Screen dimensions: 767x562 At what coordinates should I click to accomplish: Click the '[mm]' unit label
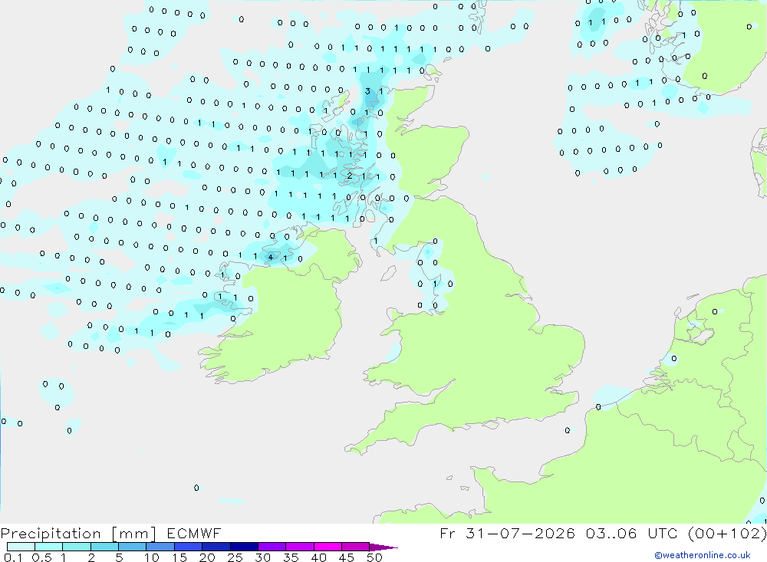point(133,533)
